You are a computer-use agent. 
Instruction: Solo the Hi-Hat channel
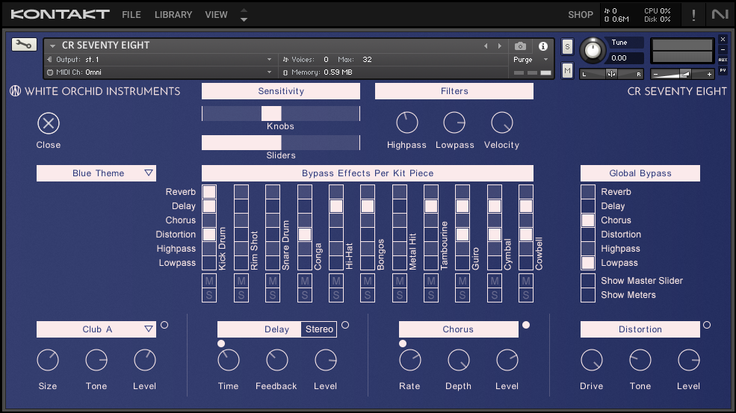[x=336, y=295]
